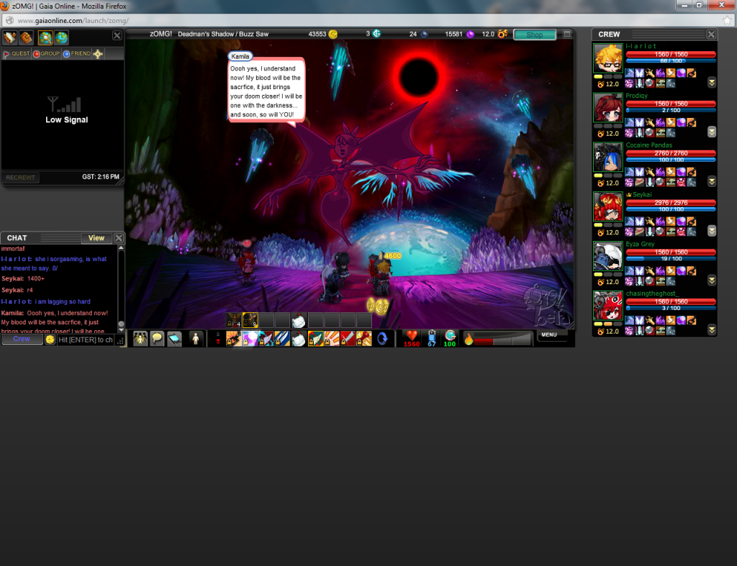
Task: Click the chat scrollbar down arrow
Action: [x=121, y=330]
